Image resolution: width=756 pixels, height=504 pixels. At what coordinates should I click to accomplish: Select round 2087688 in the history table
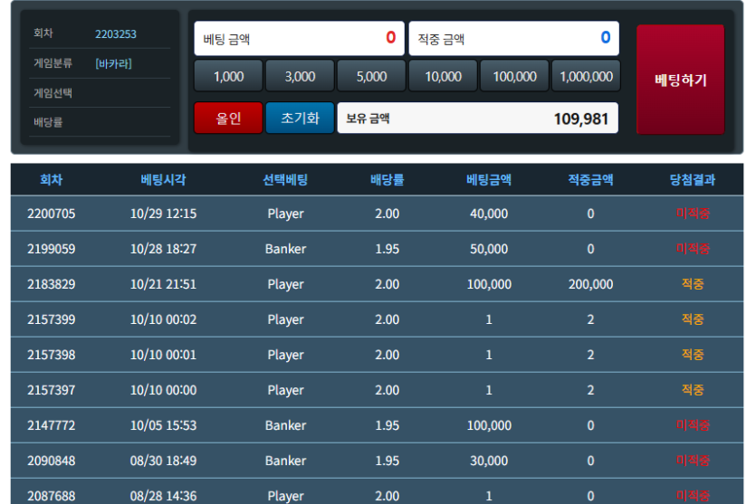click(x=51, y=496)
